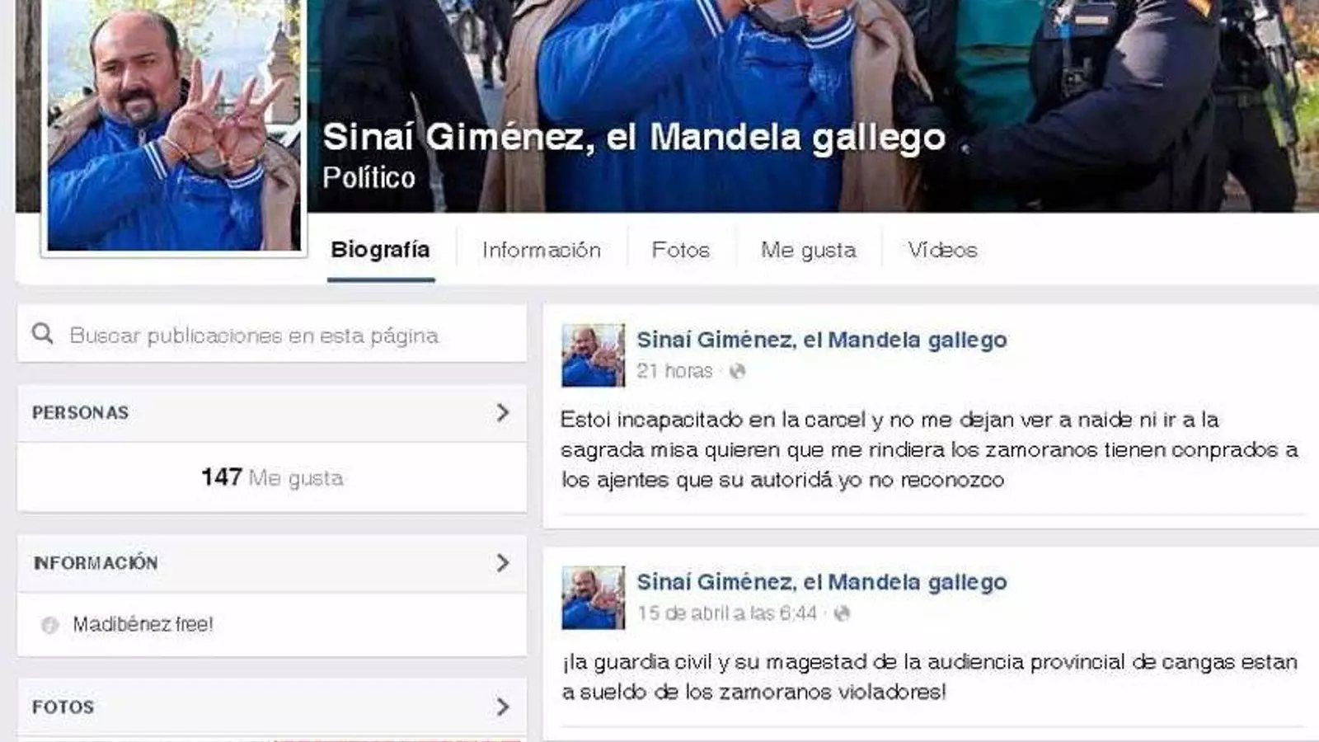This screenshot has height=742, width=1319.
Task: Expand the Fotos section chevron
Action: (503, 707)
